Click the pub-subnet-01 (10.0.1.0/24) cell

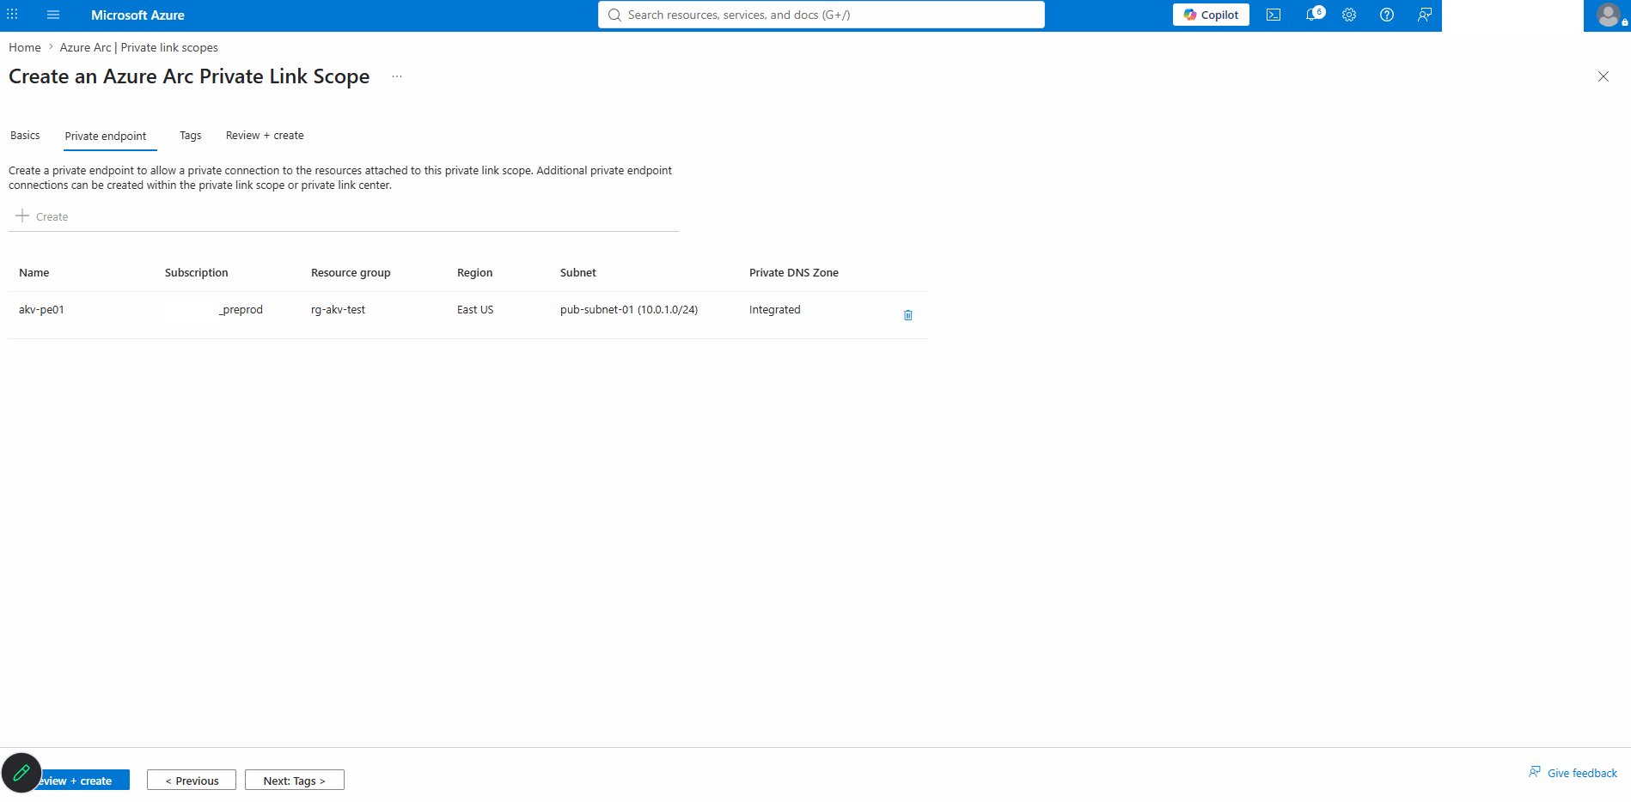(629, 309)
